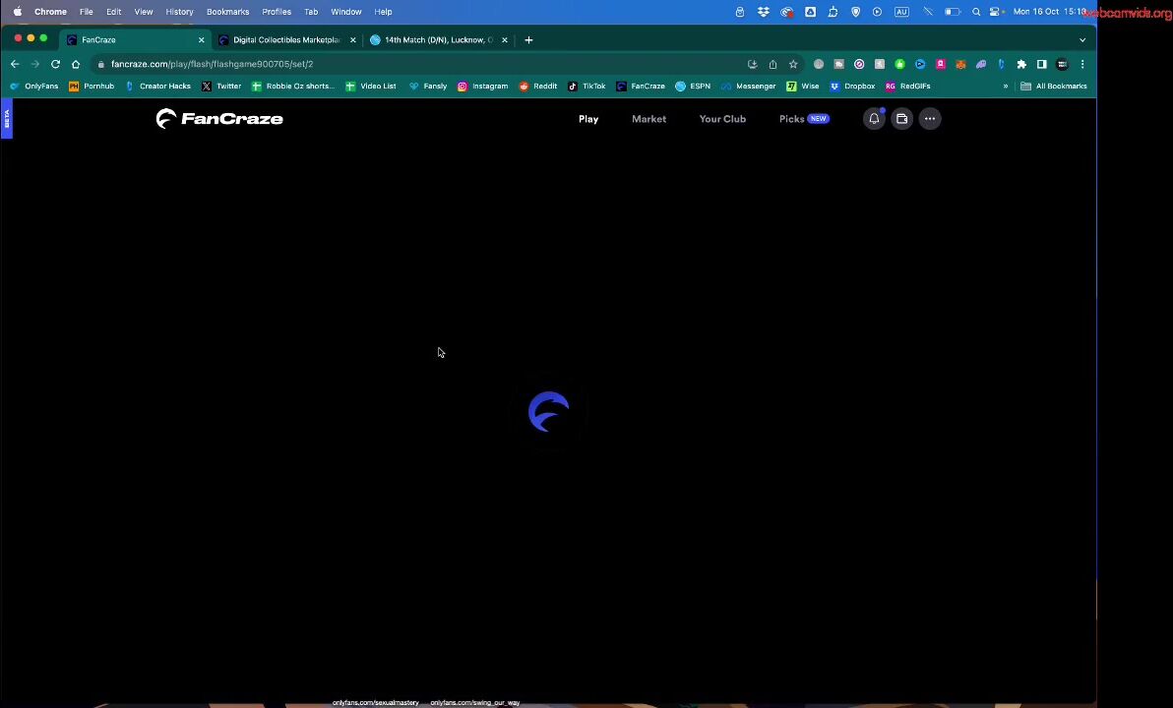Open a new tab with plus button

pyautogui.click(x=528, y=40)
